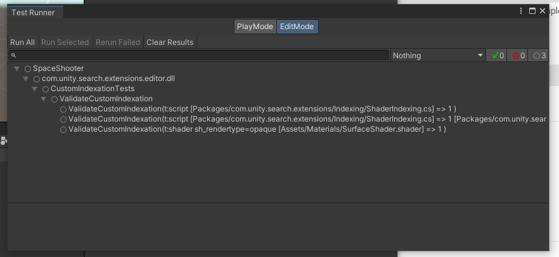Image resolution: width=559 pixels, height=257 pixels.
Task: Toggle the passed tests filter with green checkmark
Action: click(x=496, y=56)
